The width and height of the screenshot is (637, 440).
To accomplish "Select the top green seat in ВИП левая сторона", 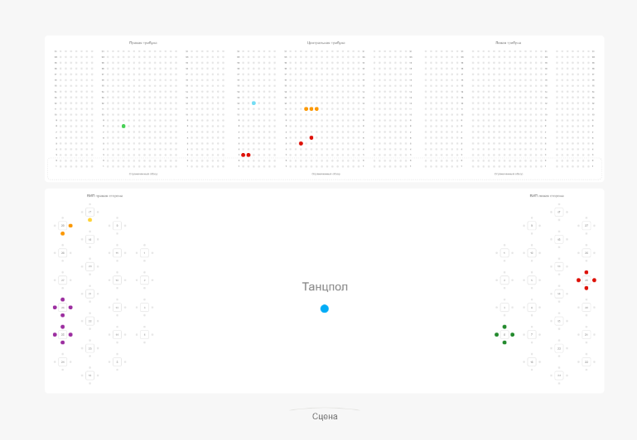I will click(x=504, y=327).
